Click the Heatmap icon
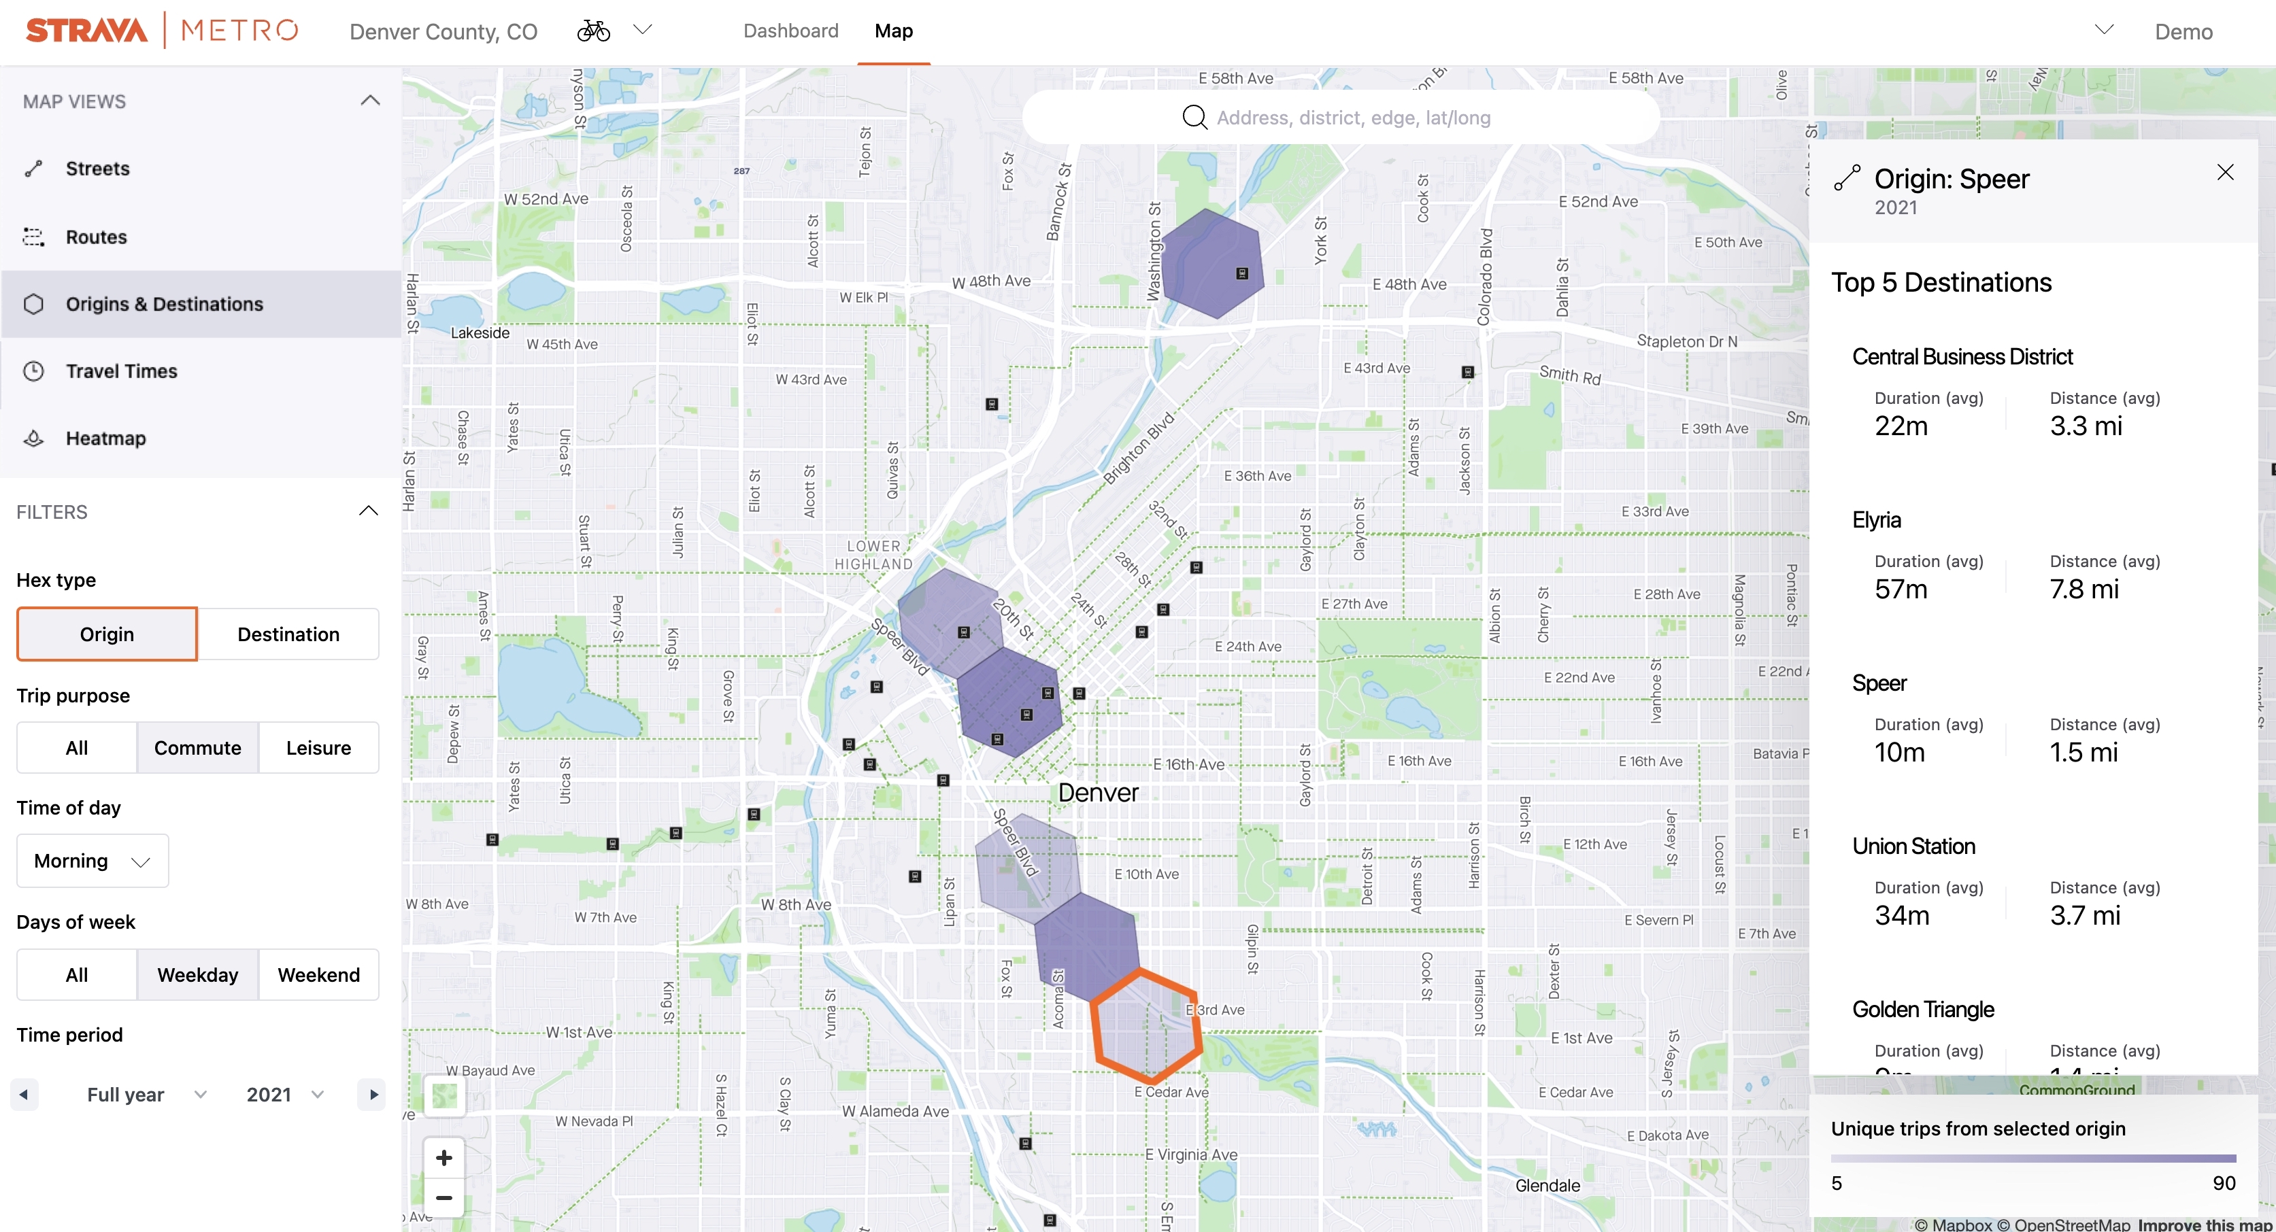 pyautogui.click(x=37, y=437)
